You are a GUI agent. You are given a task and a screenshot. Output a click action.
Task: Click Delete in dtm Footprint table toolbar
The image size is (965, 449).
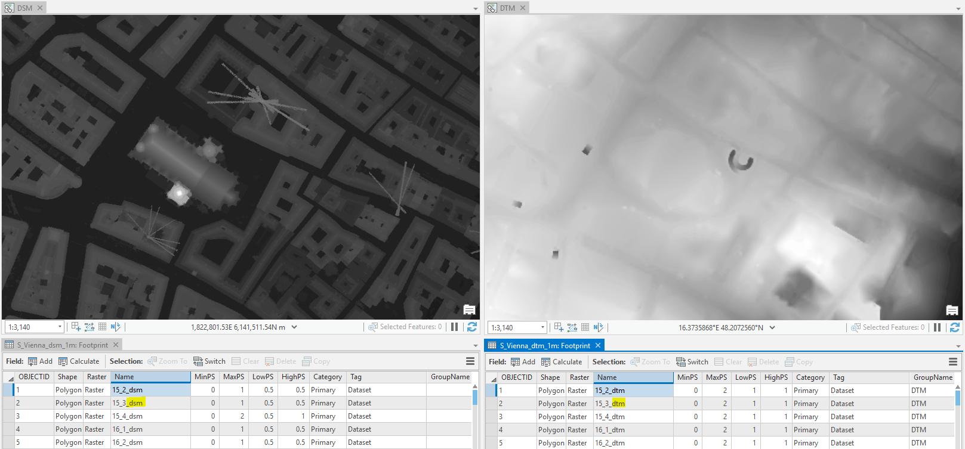tap(763, 362)
